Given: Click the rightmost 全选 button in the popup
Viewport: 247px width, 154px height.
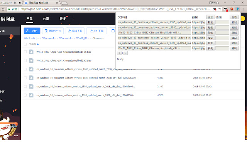Looking at the screenshot, I should pos(234,17).
